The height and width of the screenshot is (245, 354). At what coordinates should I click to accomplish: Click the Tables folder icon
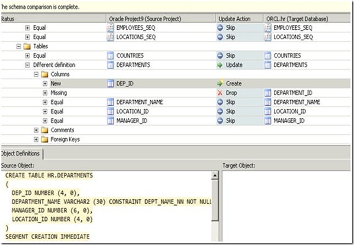click(x=27, y=46)
